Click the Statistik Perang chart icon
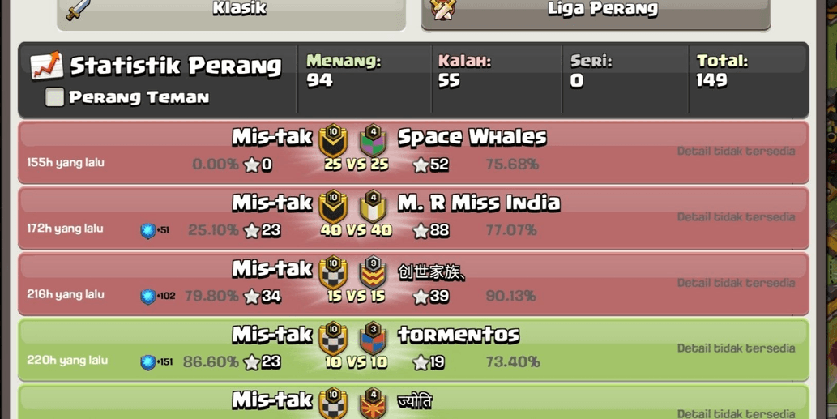 coord(46,66)
